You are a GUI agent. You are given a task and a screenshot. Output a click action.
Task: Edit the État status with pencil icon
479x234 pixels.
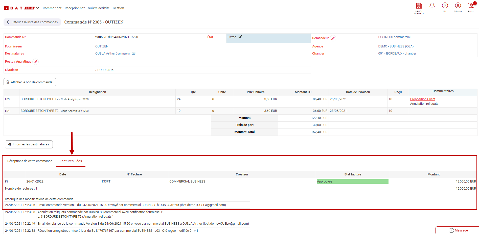point(240,37)
